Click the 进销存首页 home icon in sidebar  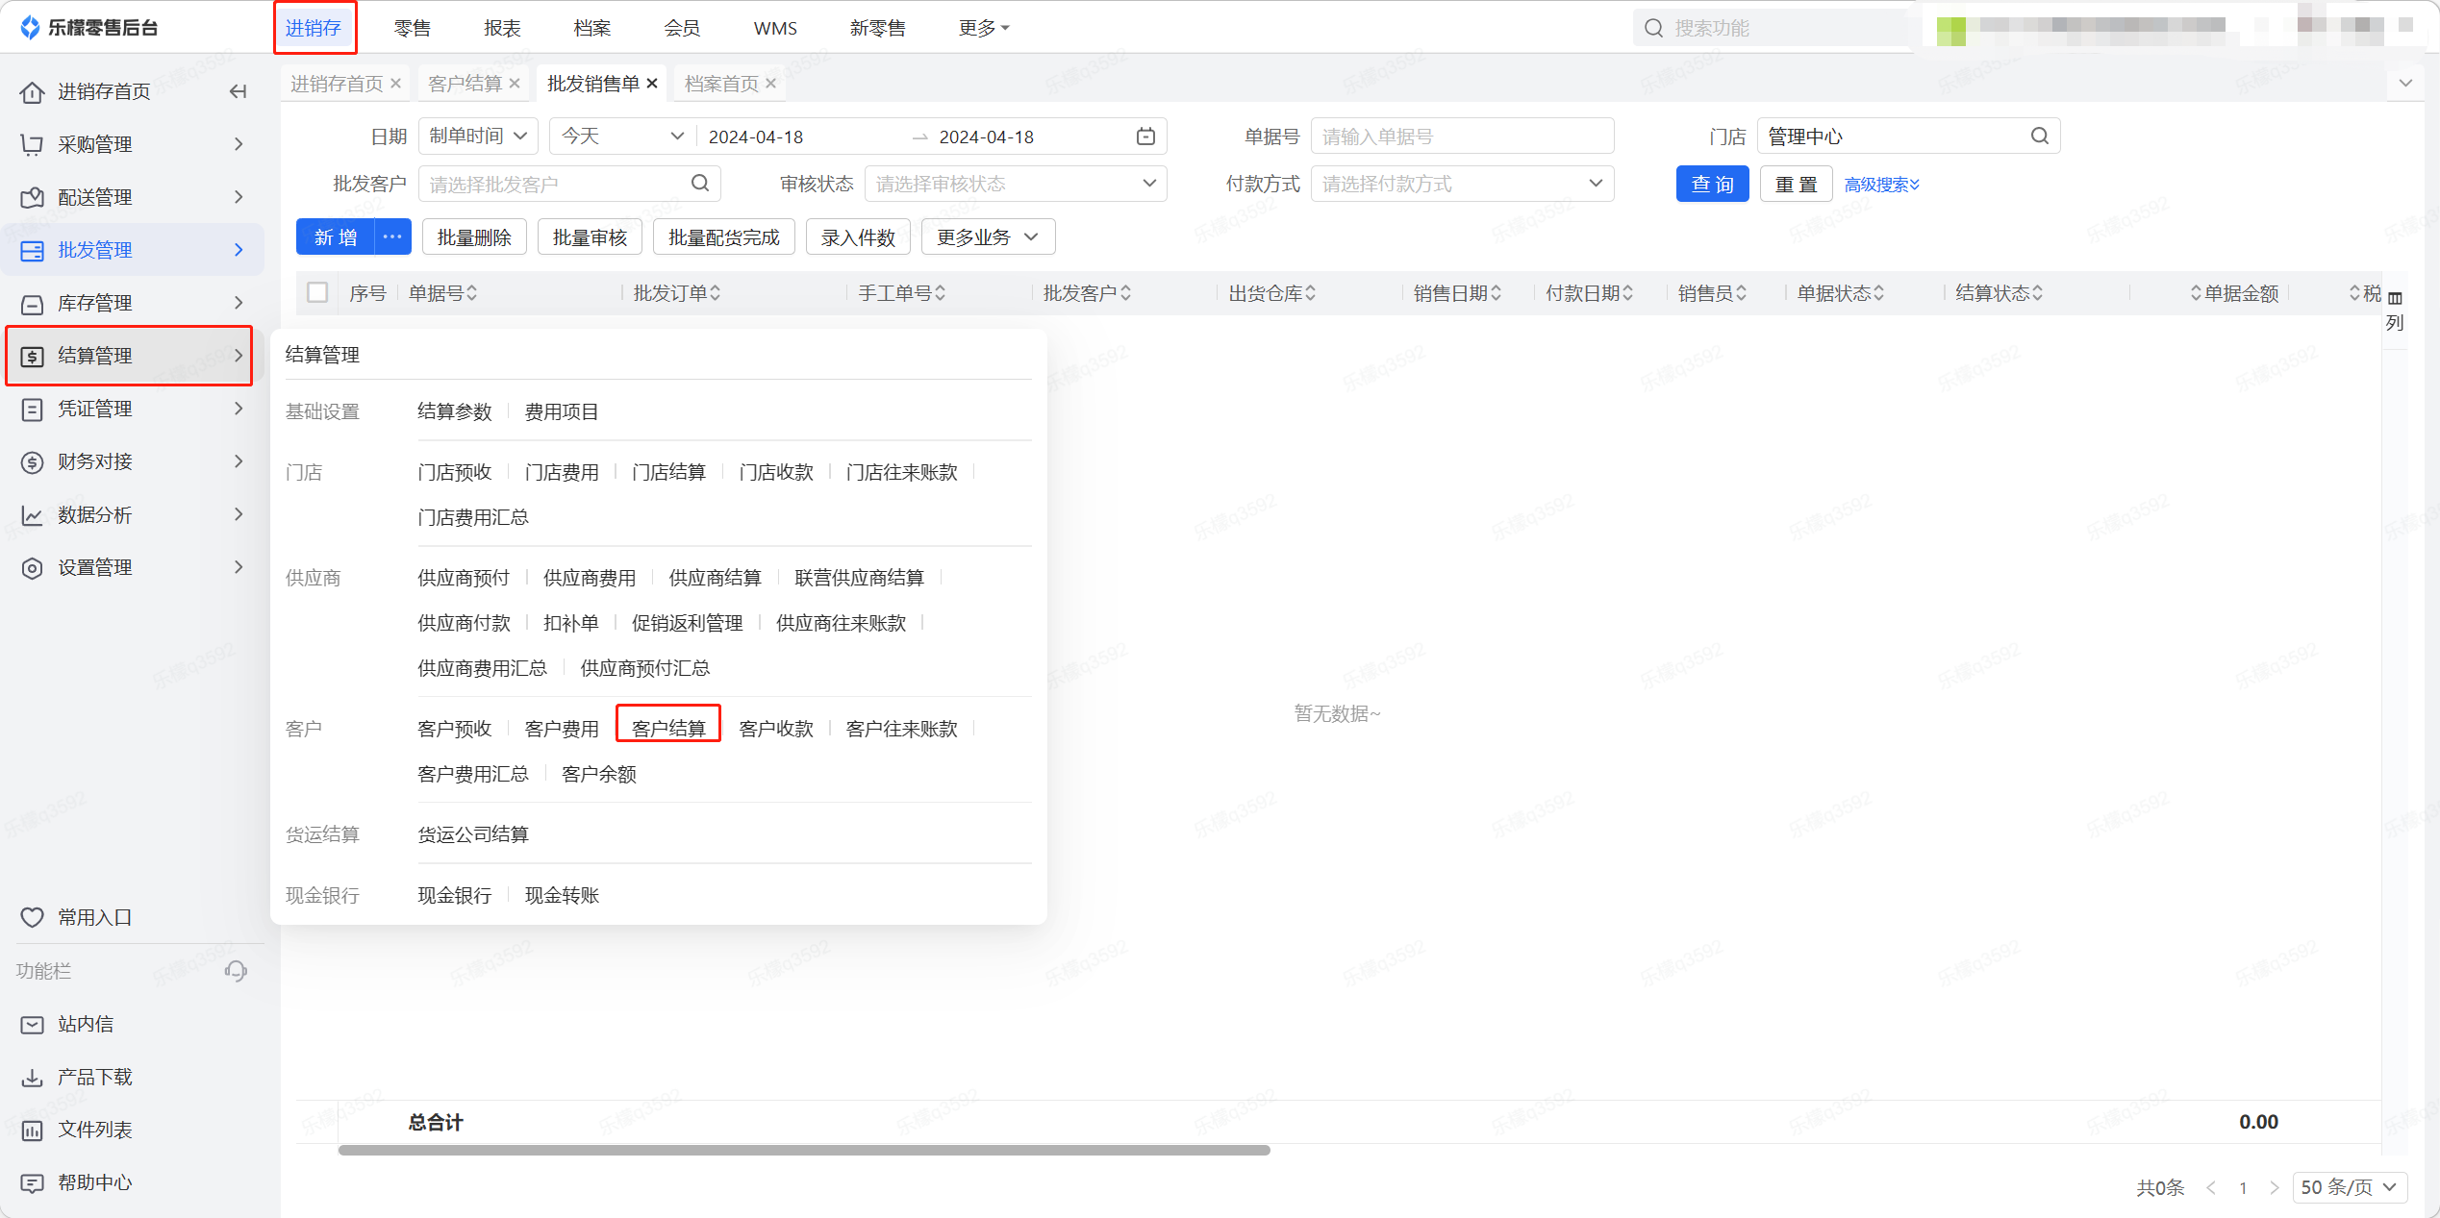pos(32,91)
